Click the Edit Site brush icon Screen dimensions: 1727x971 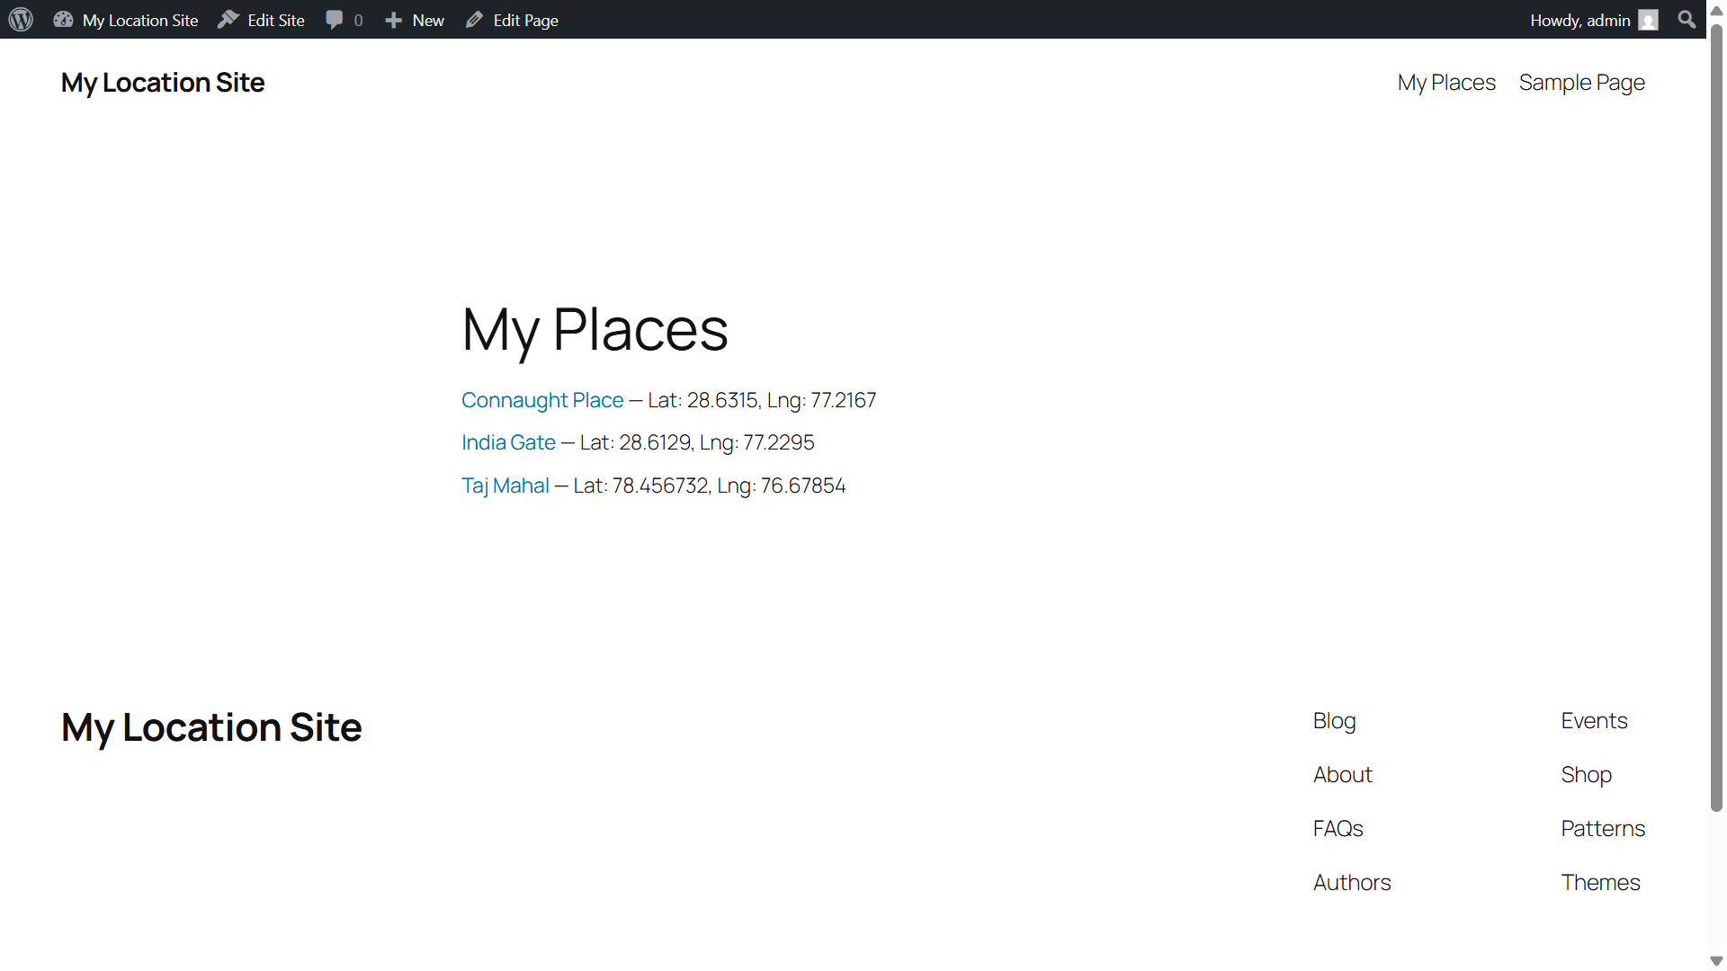click(x=228, y=20)
